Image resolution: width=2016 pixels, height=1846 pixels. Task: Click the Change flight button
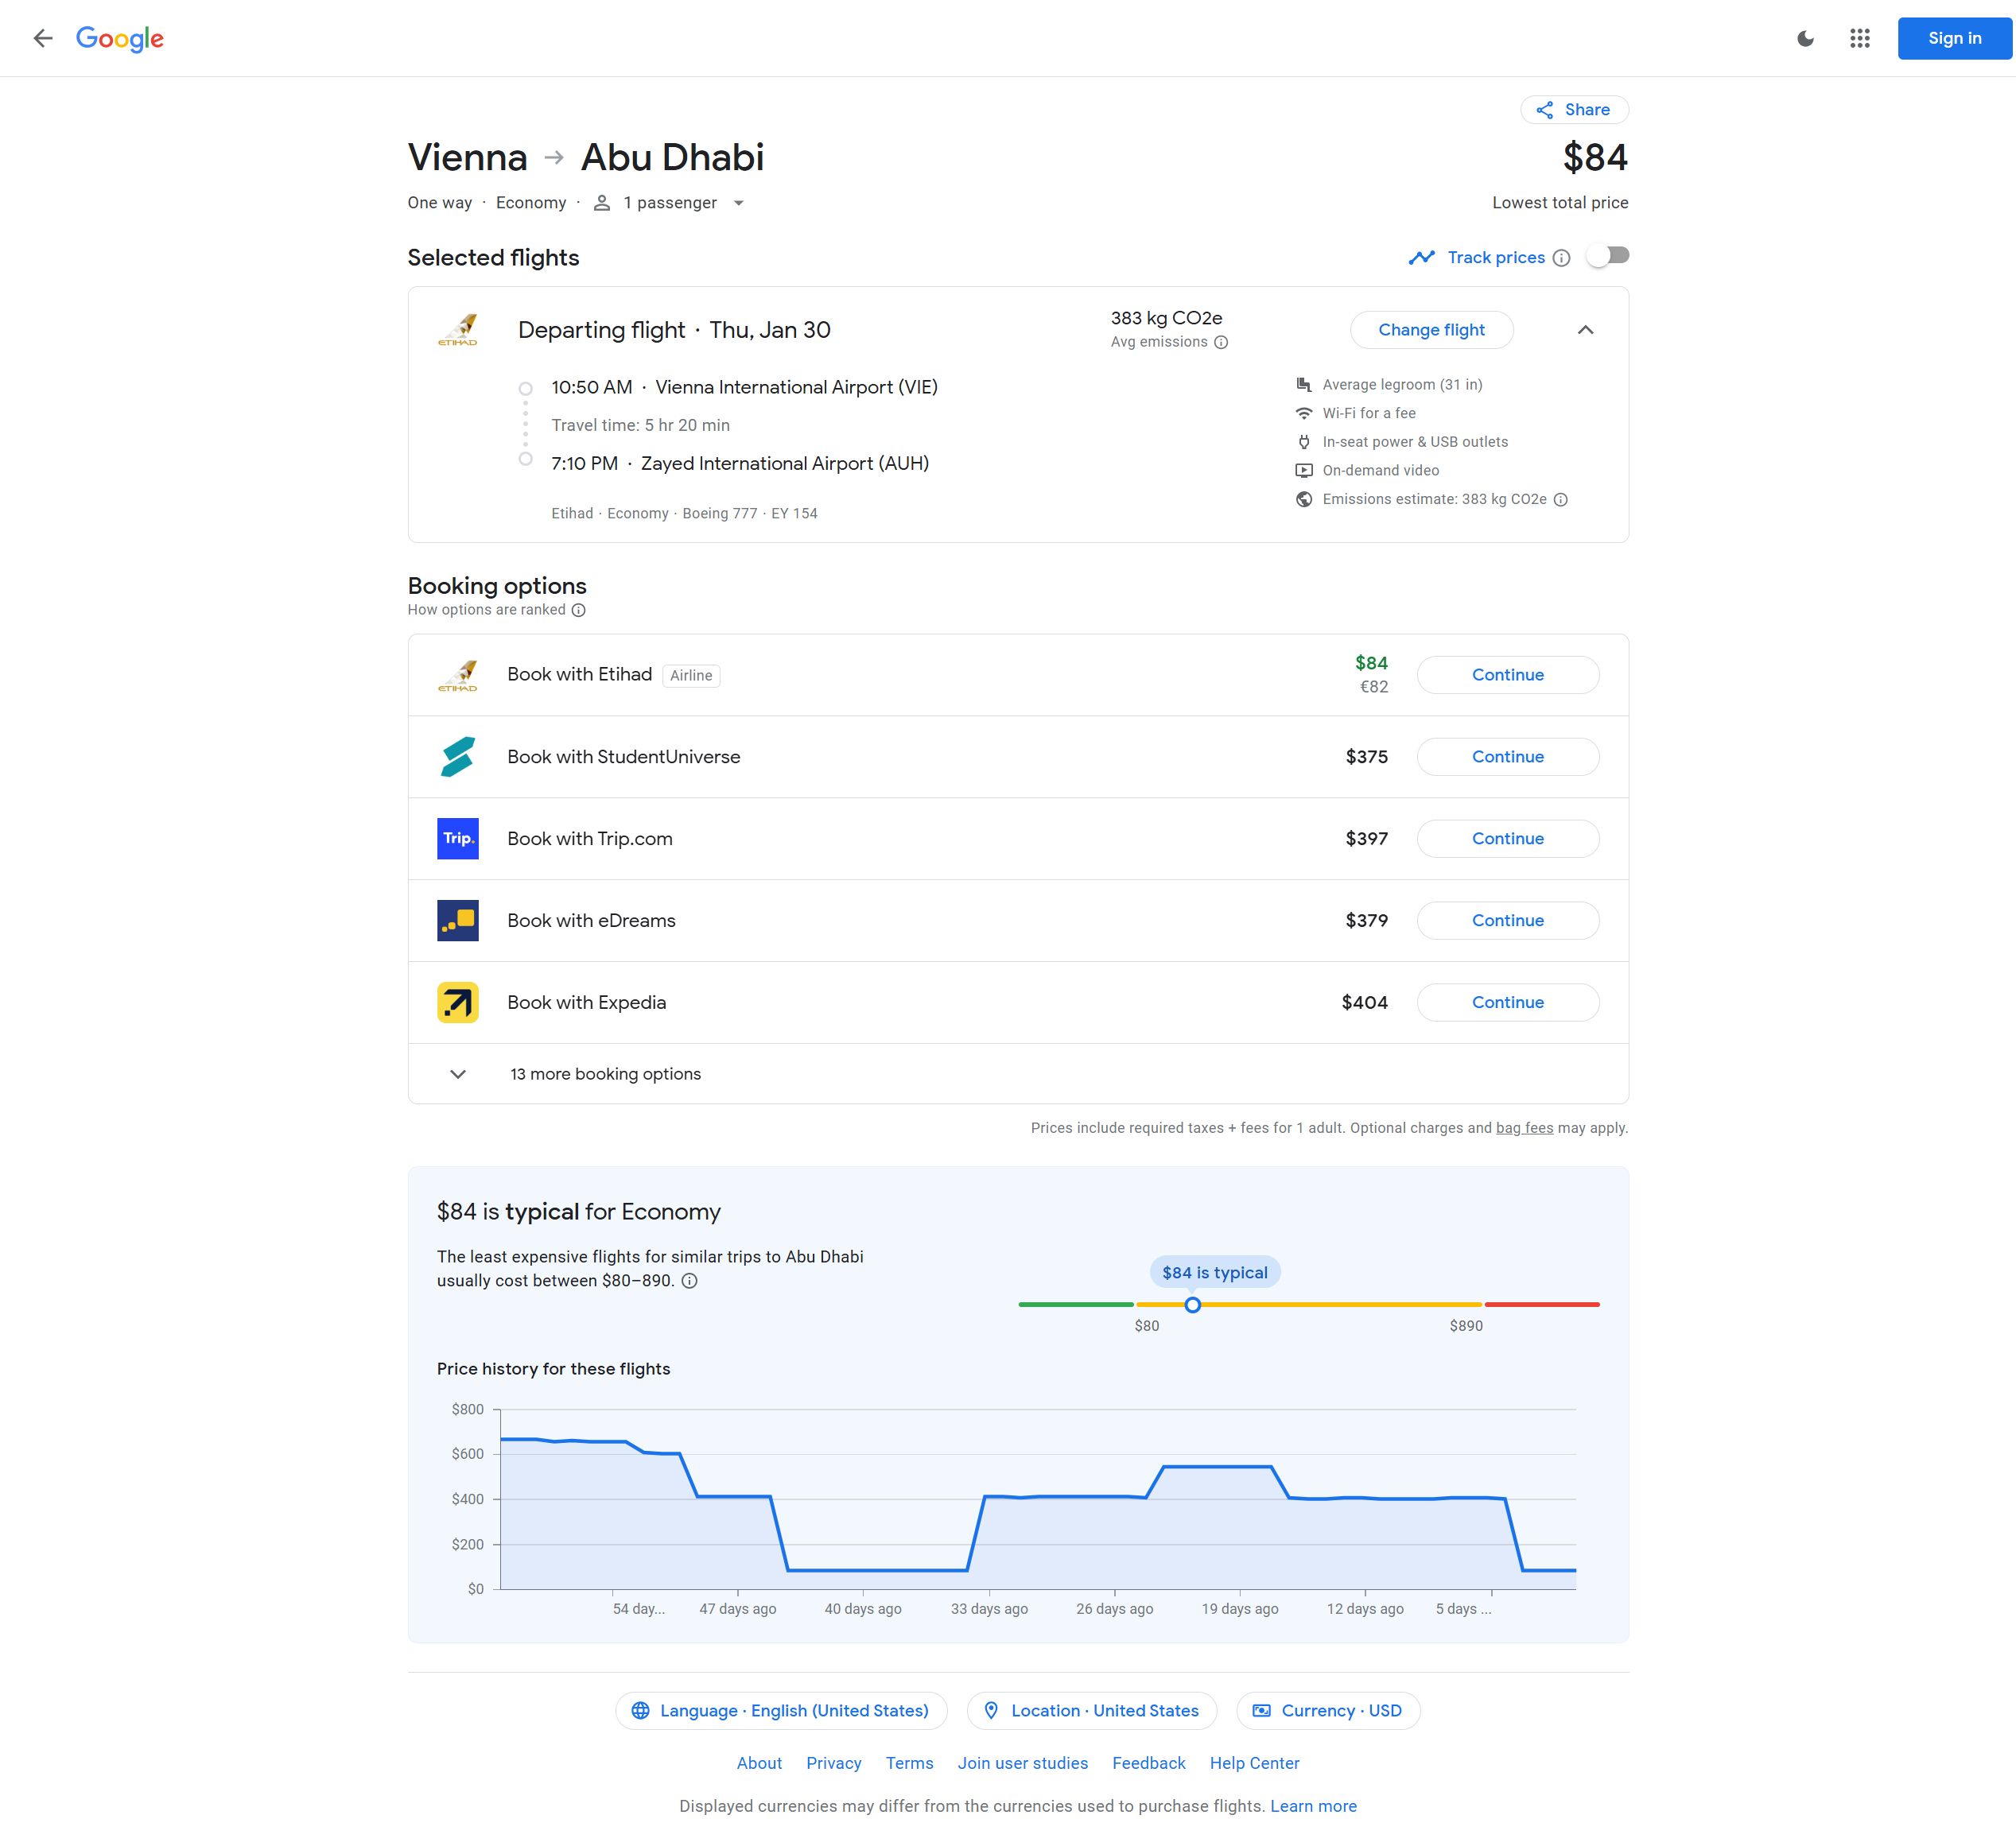pyautogui.click(x=1431, y=330)
